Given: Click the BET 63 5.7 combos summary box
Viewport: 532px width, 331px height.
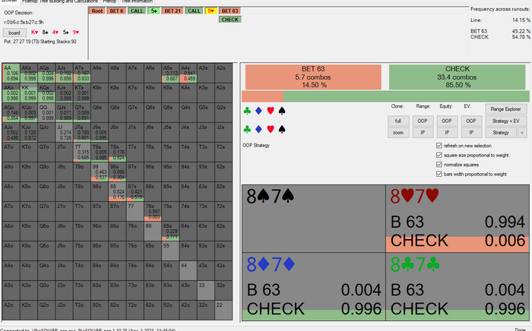Looking at the screenshot, I should pos(313,77).
